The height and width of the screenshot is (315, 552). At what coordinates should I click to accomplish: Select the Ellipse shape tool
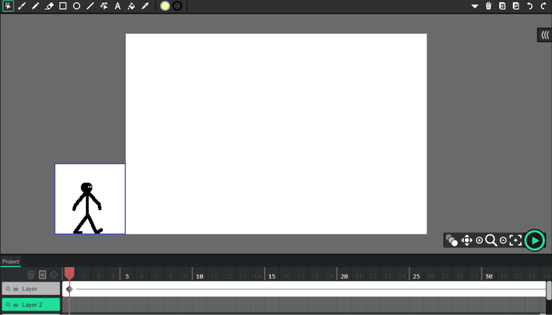[77, 6]
